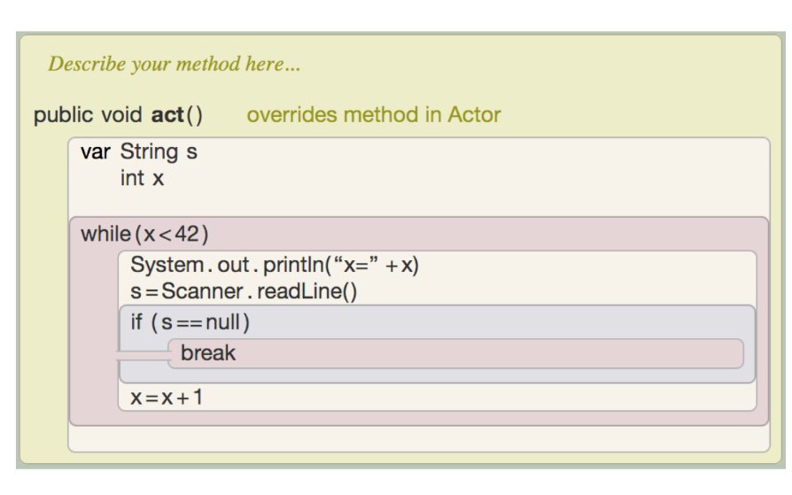Click the string literal "x=" in println

pyautogui.click(x=358, y=265)
